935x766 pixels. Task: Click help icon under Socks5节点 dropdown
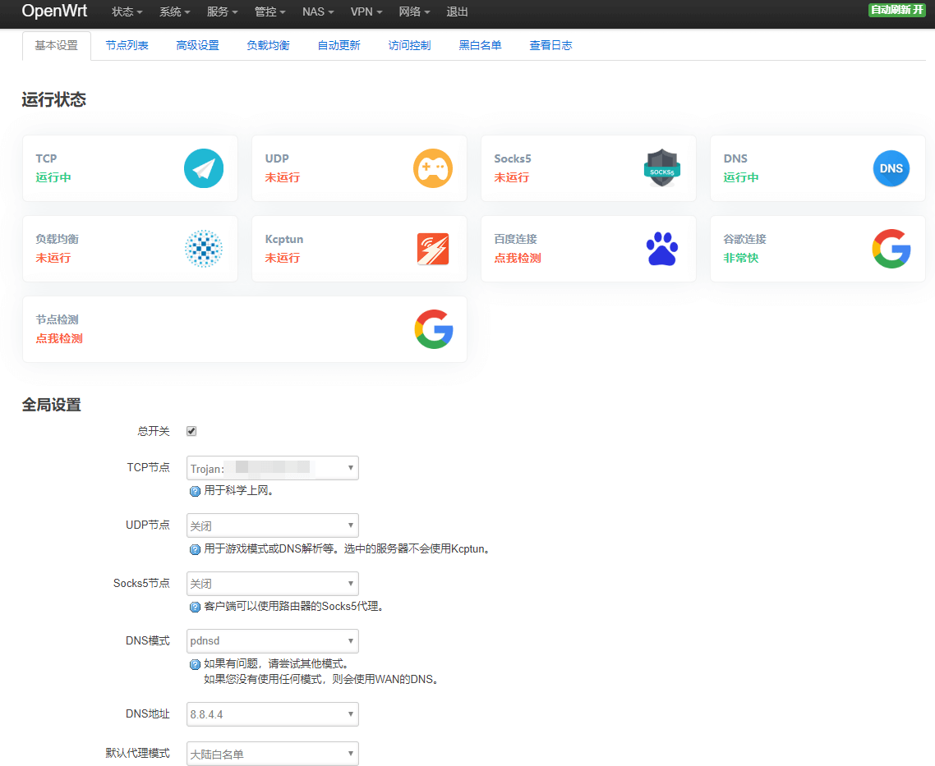pos(195,607)
